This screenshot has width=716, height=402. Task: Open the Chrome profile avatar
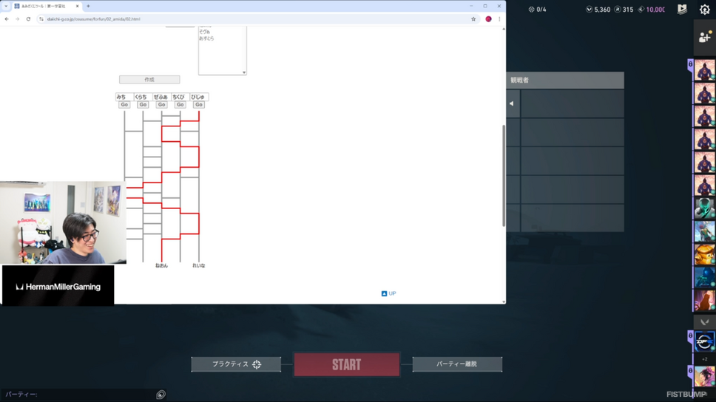click(x=488, y=19)
